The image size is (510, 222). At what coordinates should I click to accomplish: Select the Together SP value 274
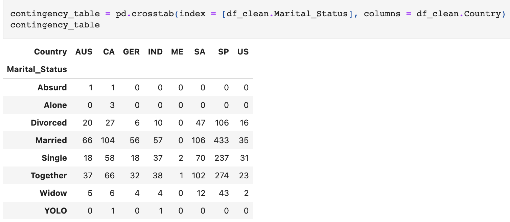(x=222, y=176)
